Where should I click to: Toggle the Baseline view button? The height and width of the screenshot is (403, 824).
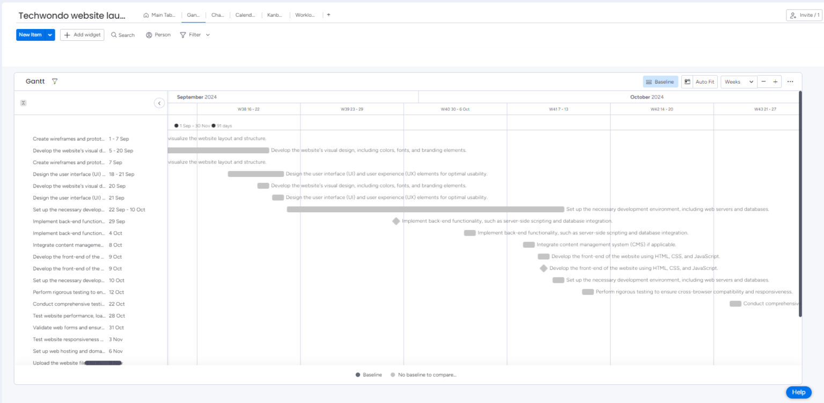point(660,81)
